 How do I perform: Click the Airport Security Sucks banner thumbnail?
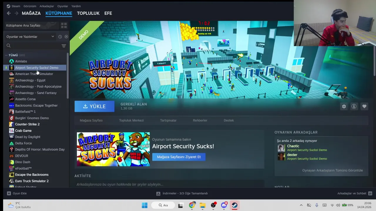pos(113,149)
